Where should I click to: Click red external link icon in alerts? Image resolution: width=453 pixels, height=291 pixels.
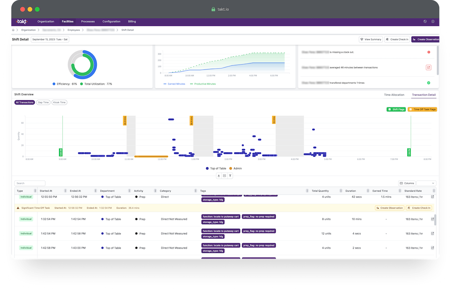coord(428,68)
